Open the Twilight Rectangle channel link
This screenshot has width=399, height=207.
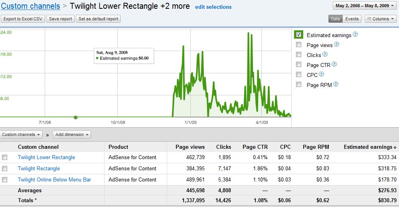pyautogui.click(x=39, y=169)
